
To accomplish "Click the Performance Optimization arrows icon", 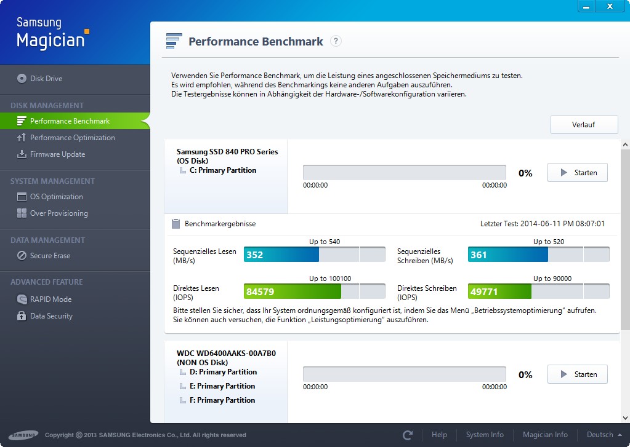I will [22, 138].
